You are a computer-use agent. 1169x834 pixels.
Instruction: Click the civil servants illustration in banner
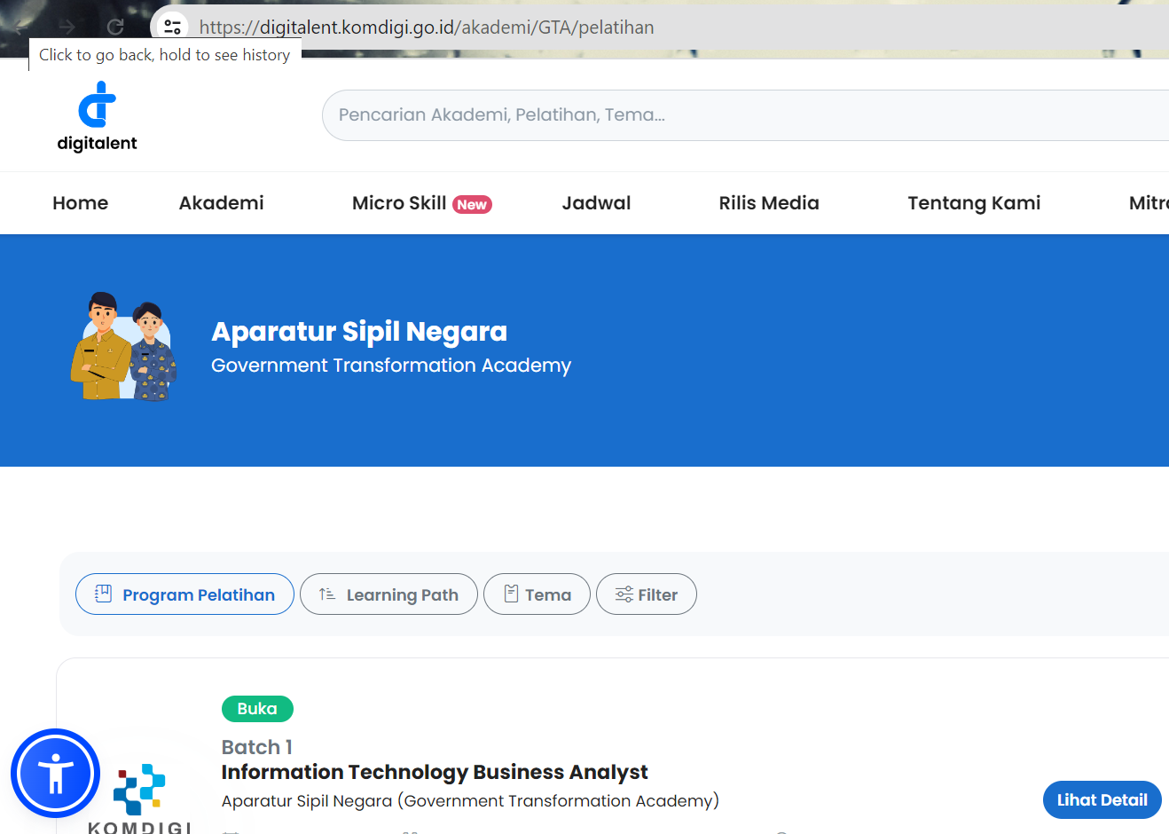123,347
